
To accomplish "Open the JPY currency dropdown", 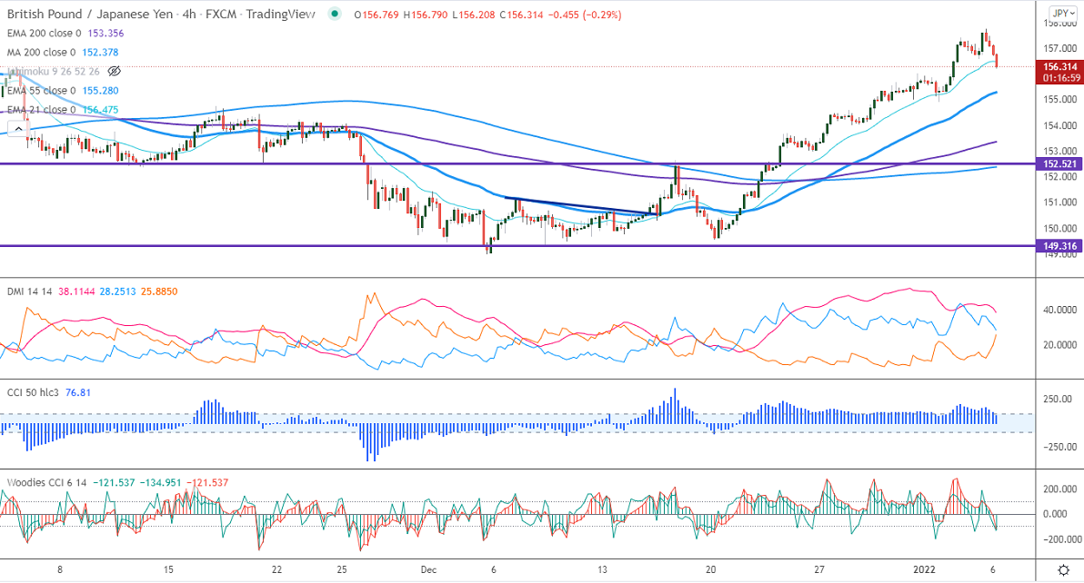I will pos(1063,13).
